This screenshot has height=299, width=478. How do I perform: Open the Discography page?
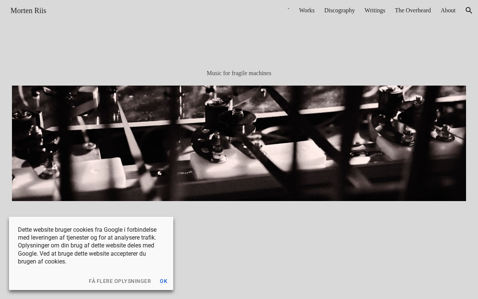339,10
